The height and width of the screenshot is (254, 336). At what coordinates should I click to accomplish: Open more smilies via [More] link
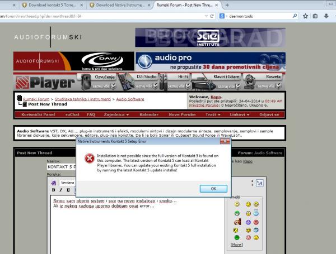click(x=236, y=245)
